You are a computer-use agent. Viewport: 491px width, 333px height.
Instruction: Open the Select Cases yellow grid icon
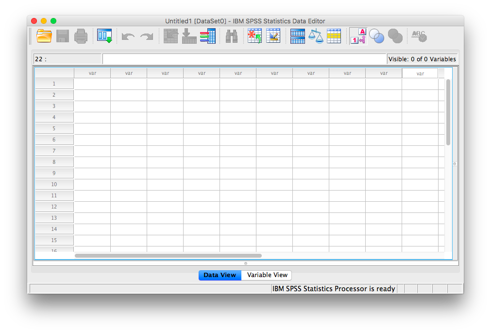pos(334,36)
